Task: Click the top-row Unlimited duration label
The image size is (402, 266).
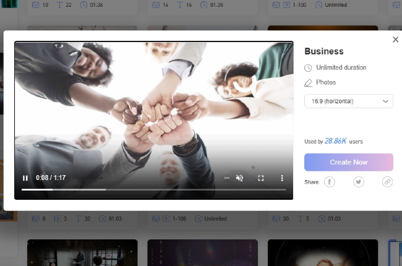Action: [336, 5]
